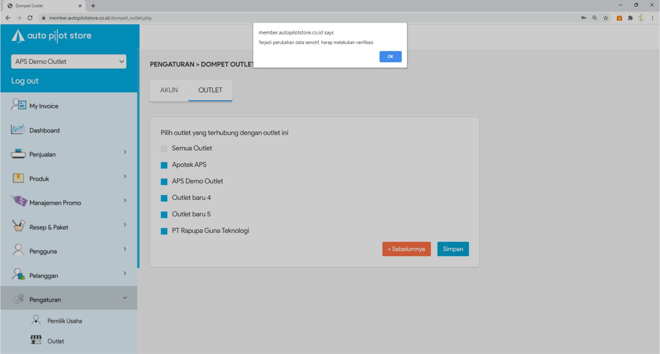Click the Simpan button
660x354 pixels.
tap(453, 249)
